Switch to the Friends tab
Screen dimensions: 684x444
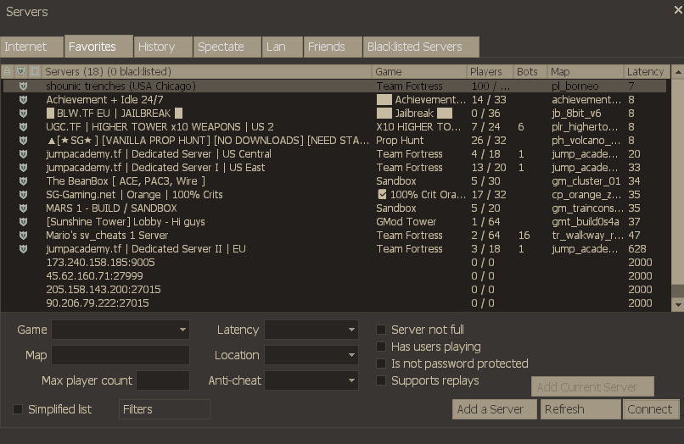333,47
